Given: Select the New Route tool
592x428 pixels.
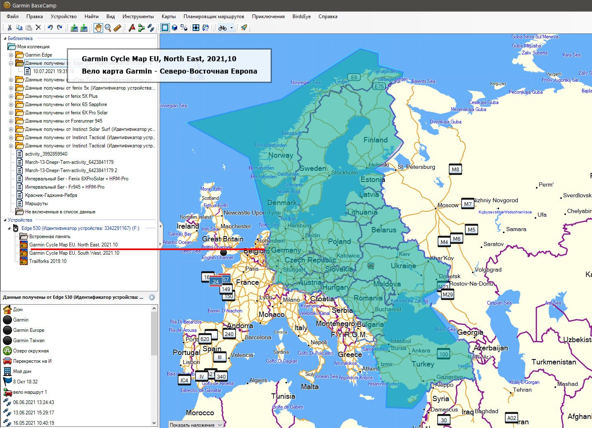Looking at the screenshot, I should [x=141, y=28].
